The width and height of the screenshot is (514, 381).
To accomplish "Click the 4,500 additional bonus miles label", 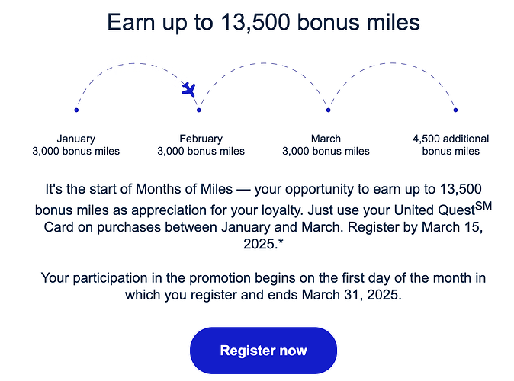I will 451,145.
